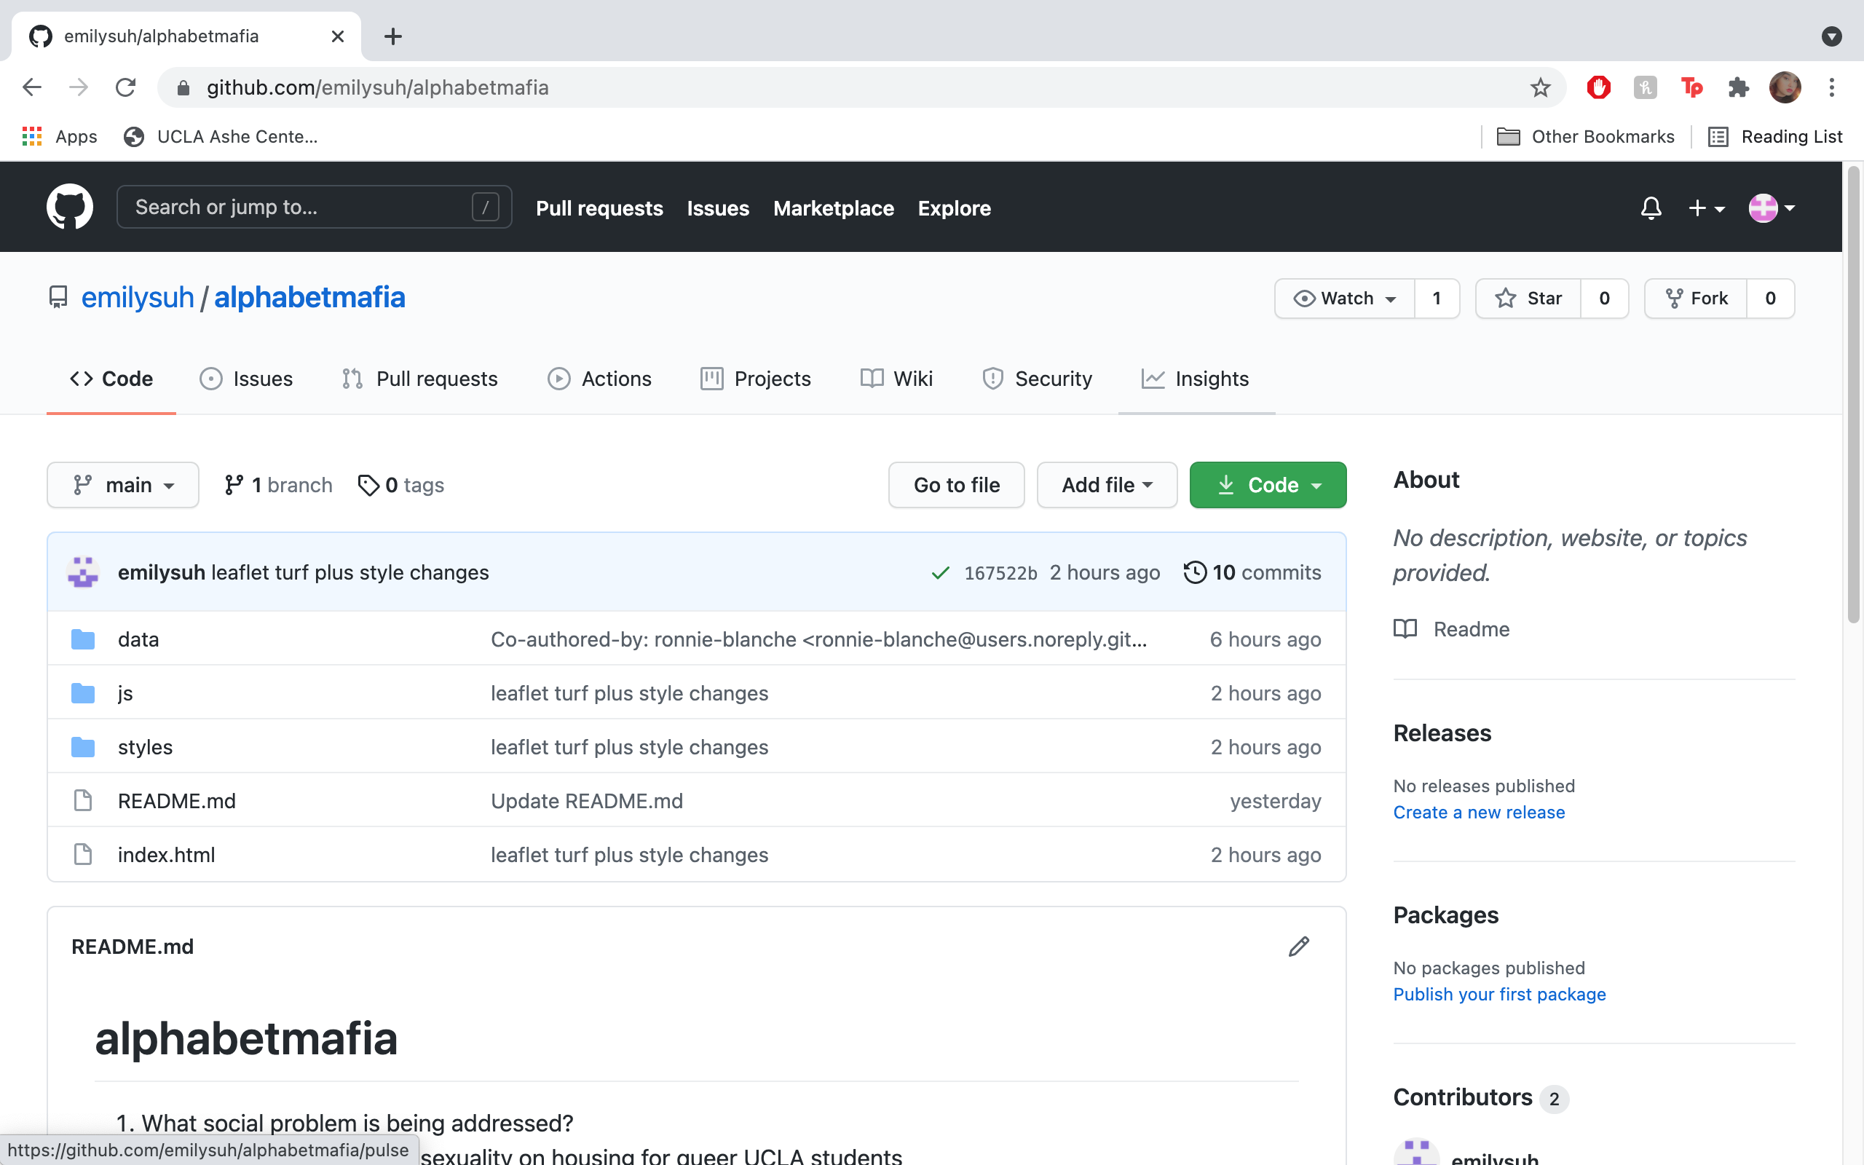Screen dimensions: 1864x1165
Task: Toggle Watch on this repository
Action: (1345, 299)
